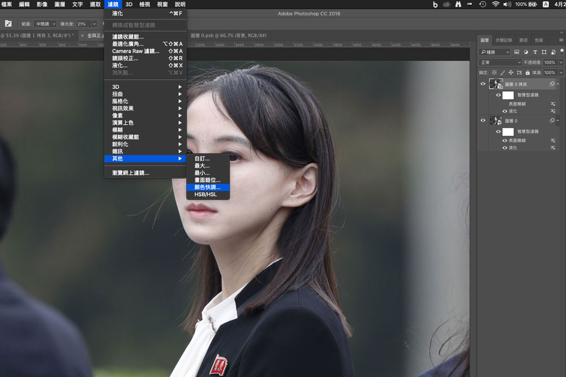
Task: Select the Dodge tool icon in options bar
Action: 8,24
